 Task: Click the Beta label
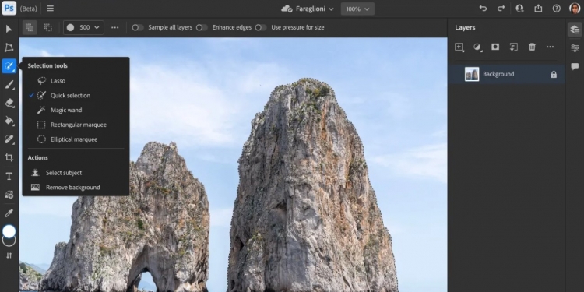point(28,9)
